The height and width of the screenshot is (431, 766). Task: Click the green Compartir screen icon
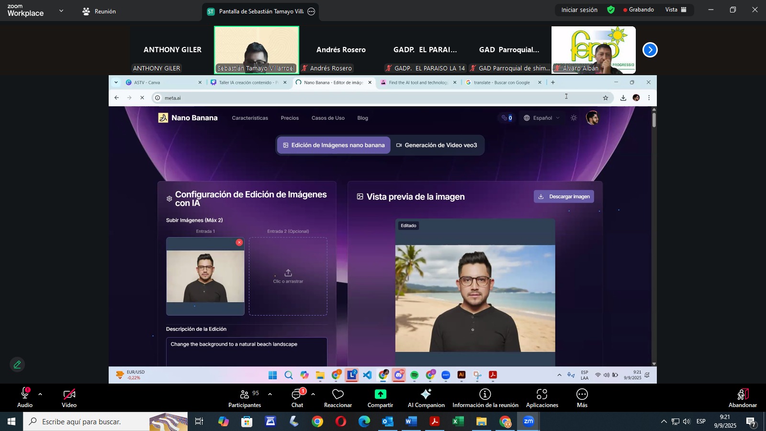coord(380,394)
